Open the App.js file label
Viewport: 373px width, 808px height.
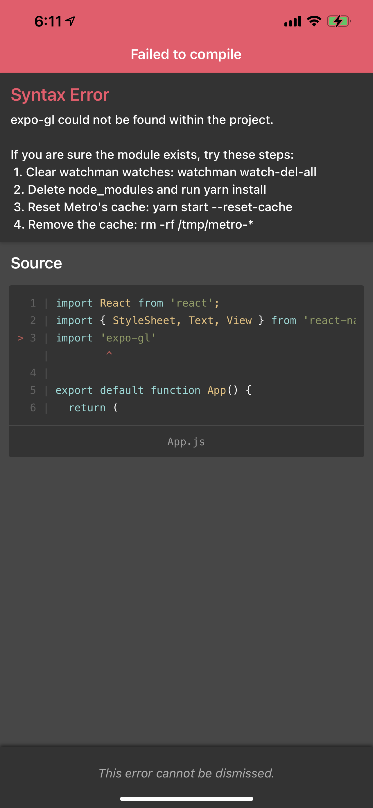pyautogui.click(x=186, y=441)
